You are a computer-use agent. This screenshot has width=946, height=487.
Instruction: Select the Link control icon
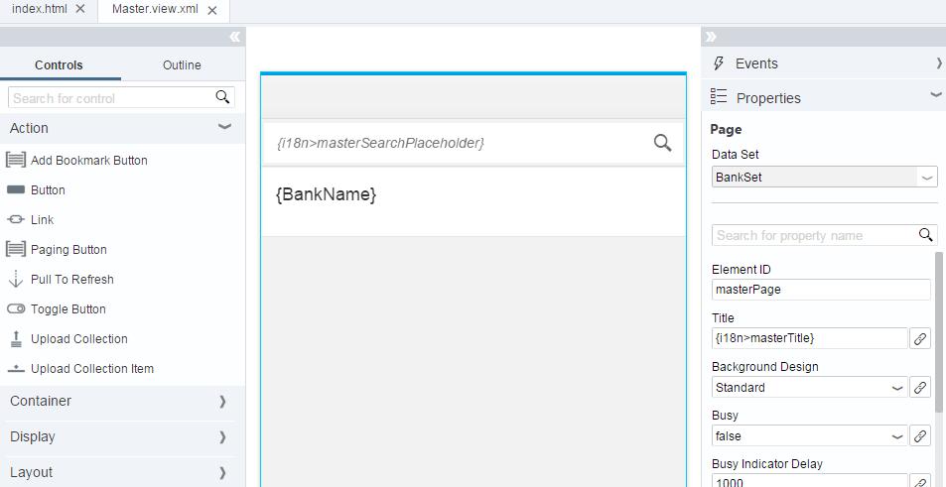coord(16,219)
